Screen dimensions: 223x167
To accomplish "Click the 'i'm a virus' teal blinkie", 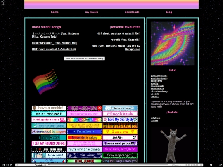I will click(49, 137).
